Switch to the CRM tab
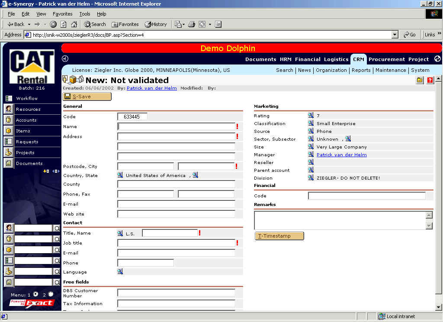Screen dimensions: 443x322 359,59
